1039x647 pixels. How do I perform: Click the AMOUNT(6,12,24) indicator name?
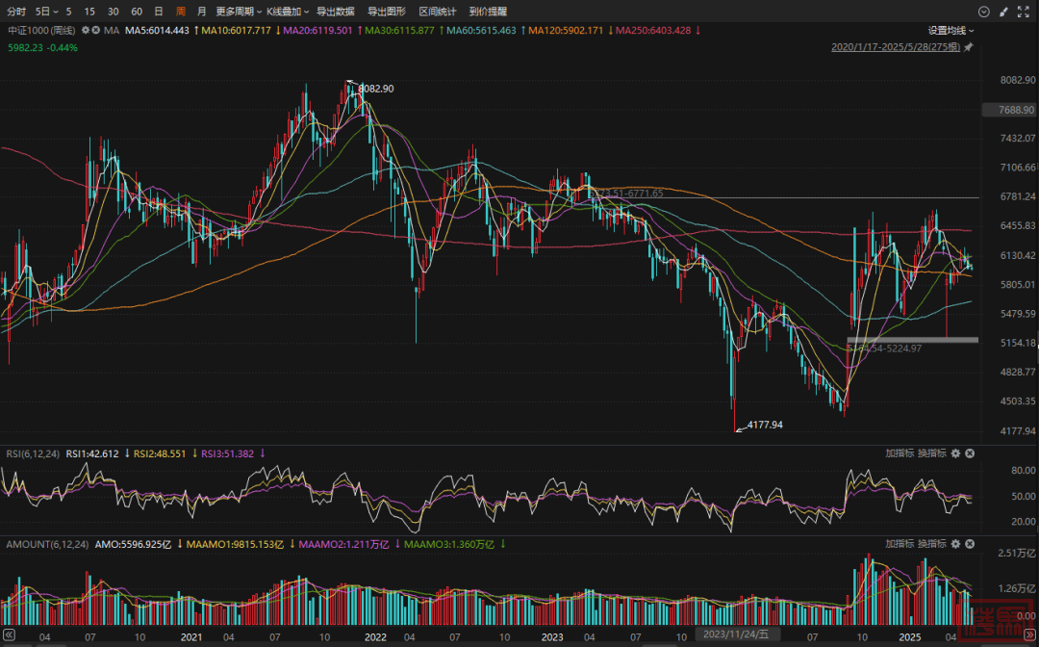[47, 544]
